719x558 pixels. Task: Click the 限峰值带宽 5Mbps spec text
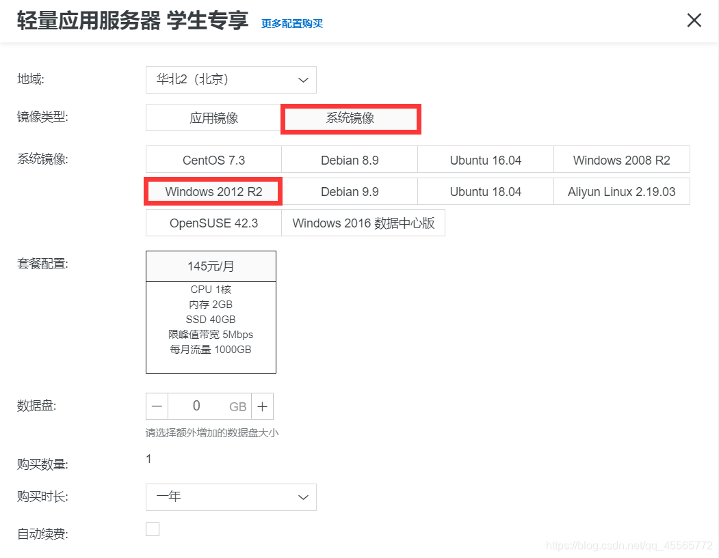click(211, 334)
